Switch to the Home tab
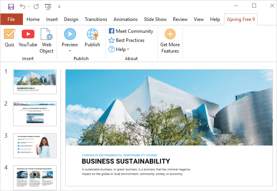This screenshot has width=277, height=191. [x=33, y=19]
